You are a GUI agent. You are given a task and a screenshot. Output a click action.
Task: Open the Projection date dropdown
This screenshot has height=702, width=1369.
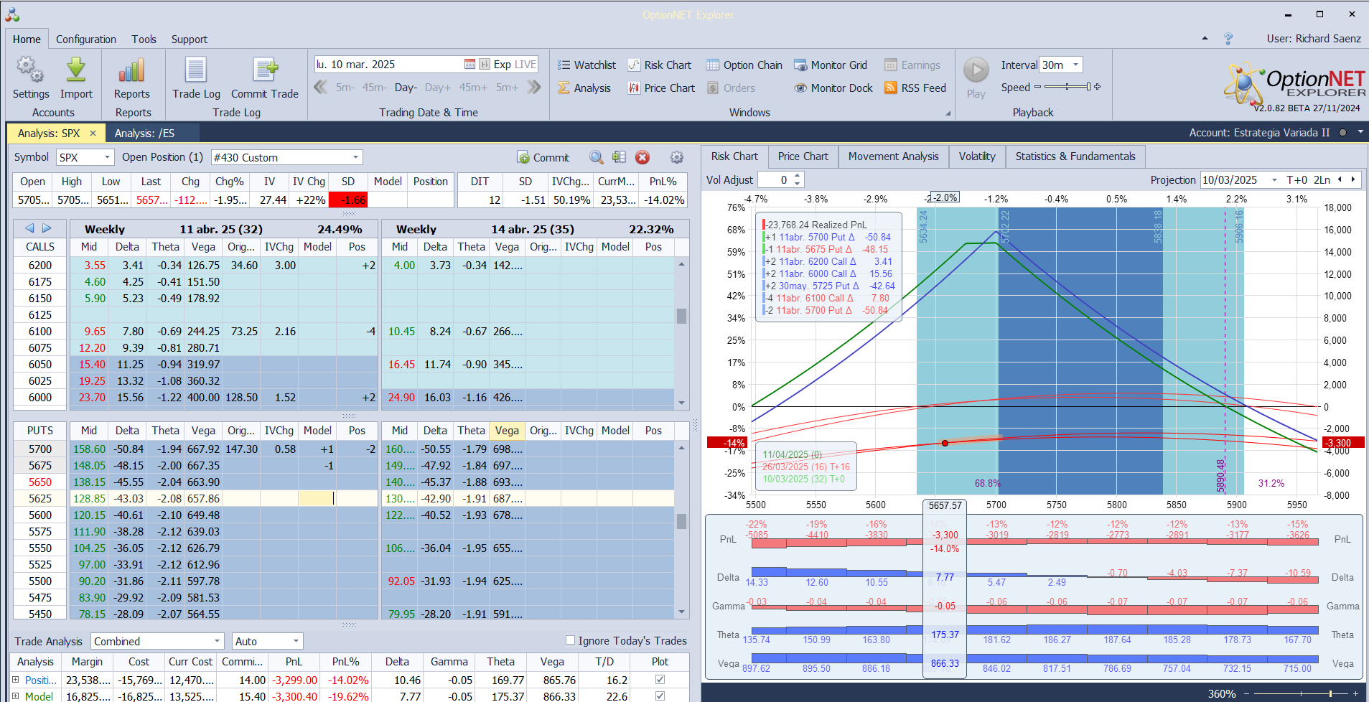[1274, 180]
